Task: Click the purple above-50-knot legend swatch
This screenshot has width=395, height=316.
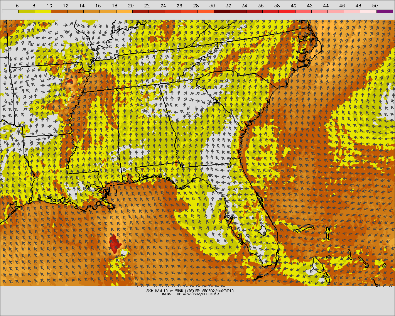Action: click(385, 11)
